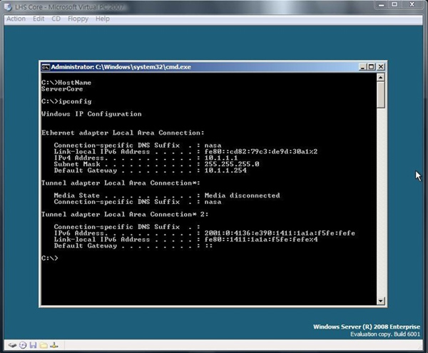
Task: Click the cmd.exe icon in console title bar
Action: point(46,67)
